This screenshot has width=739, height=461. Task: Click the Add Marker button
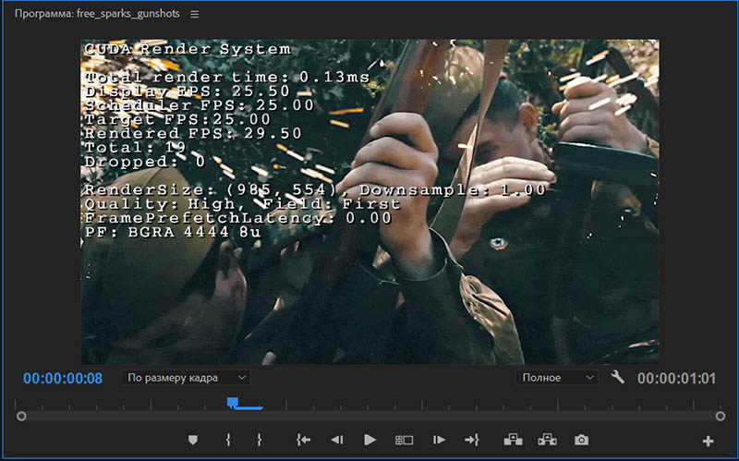point(193,440)
